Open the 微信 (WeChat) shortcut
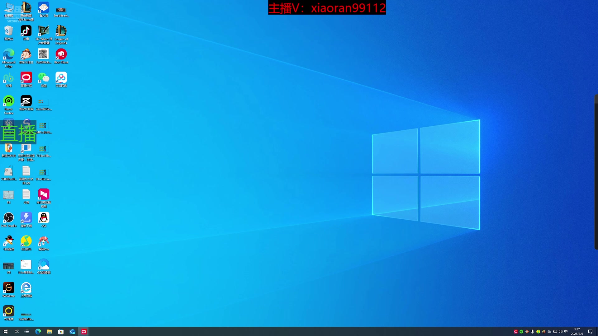The width and height of the screenshot is (598, 336). pyautogui.click(x=44, y=80)
